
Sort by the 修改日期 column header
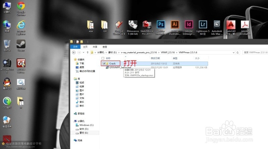155,58
